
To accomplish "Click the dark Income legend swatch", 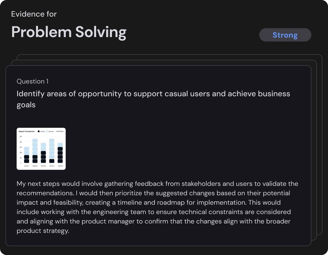I will [x=39, y=131].
